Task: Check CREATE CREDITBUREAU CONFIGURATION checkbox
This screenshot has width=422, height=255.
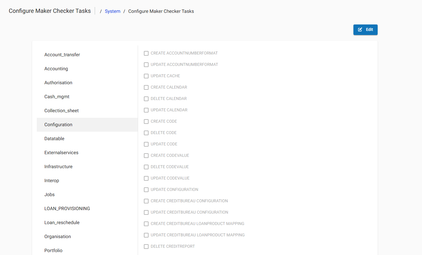Action: (x=146, y=201)
